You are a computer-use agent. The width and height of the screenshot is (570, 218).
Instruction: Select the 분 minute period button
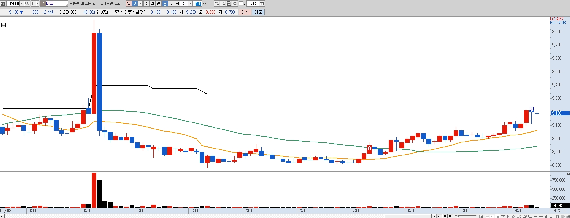(x=165, y=3)
